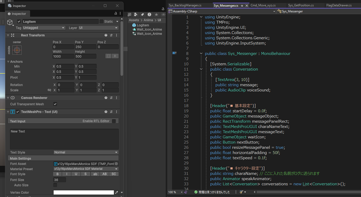Click the Bold font style button

(x=58, y=174)
